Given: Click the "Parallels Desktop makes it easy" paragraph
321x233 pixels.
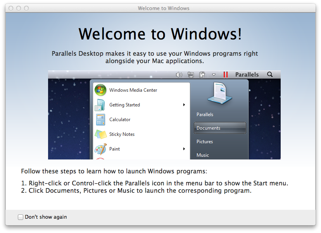Looking at the screenshot, I should click(155, 57).
